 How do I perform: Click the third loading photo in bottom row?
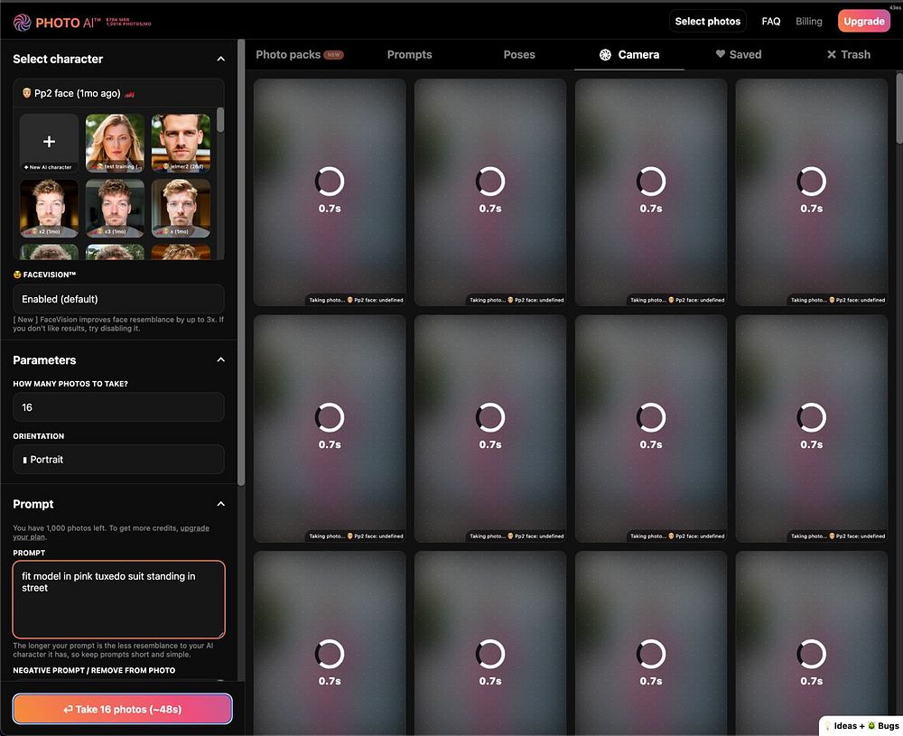tap(651, 643)
